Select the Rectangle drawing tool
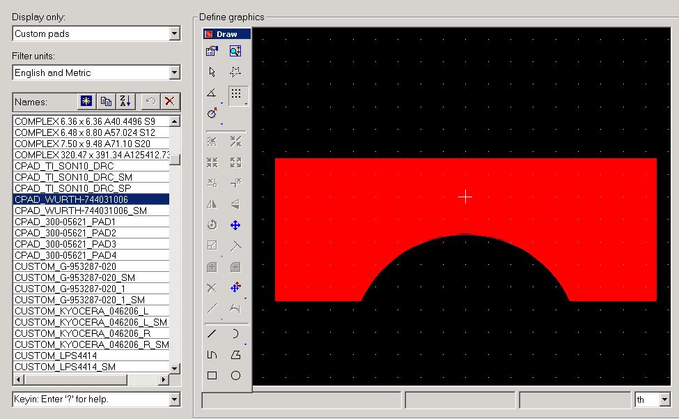Viewport: 679px width, 419px height. pyautogui.click(x=212, y=376)
